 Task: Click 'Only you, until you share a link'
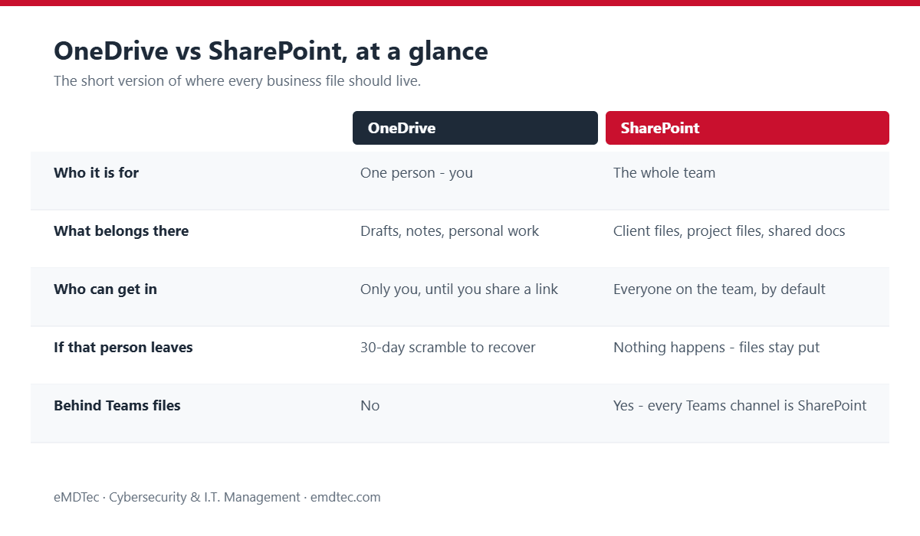(459, 289)
